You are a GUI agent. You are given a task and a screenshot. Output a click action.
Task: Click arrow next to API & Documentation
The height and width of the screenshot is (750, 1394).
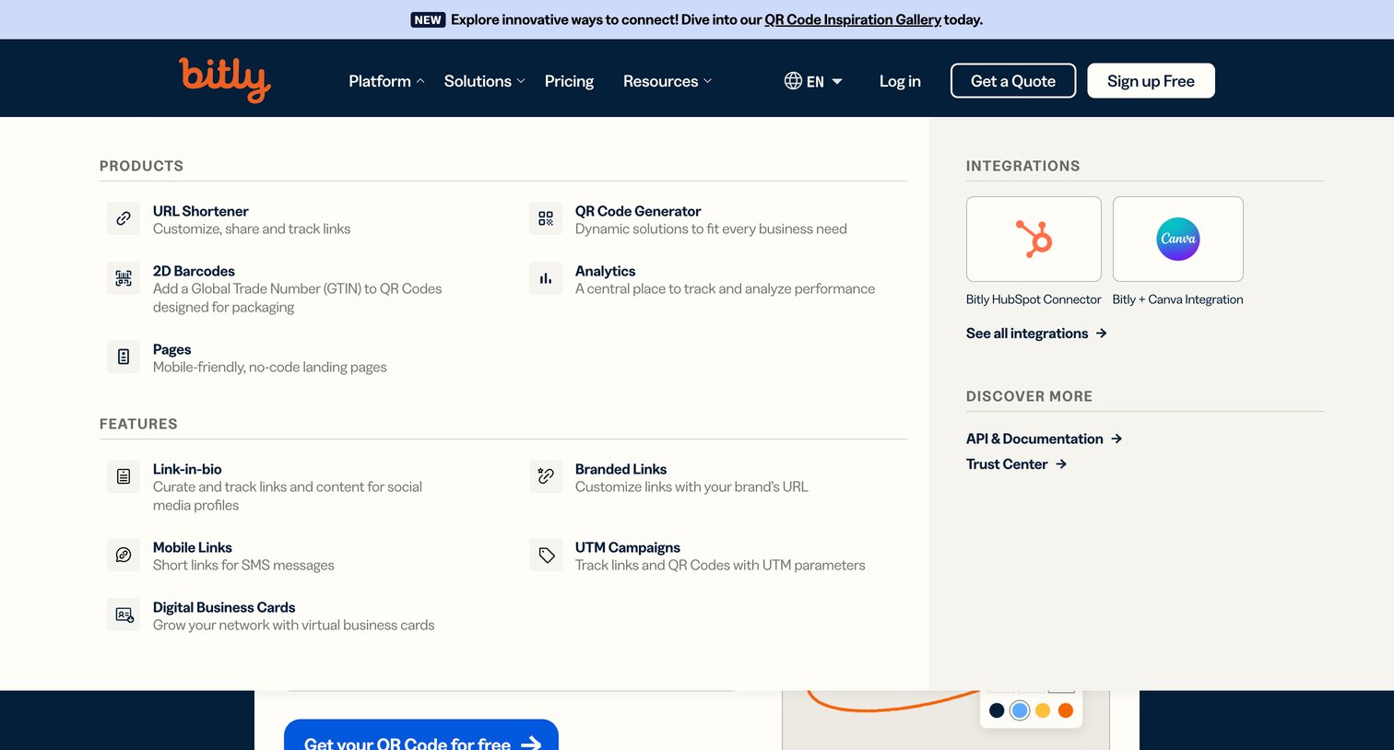coord(1116,439)
